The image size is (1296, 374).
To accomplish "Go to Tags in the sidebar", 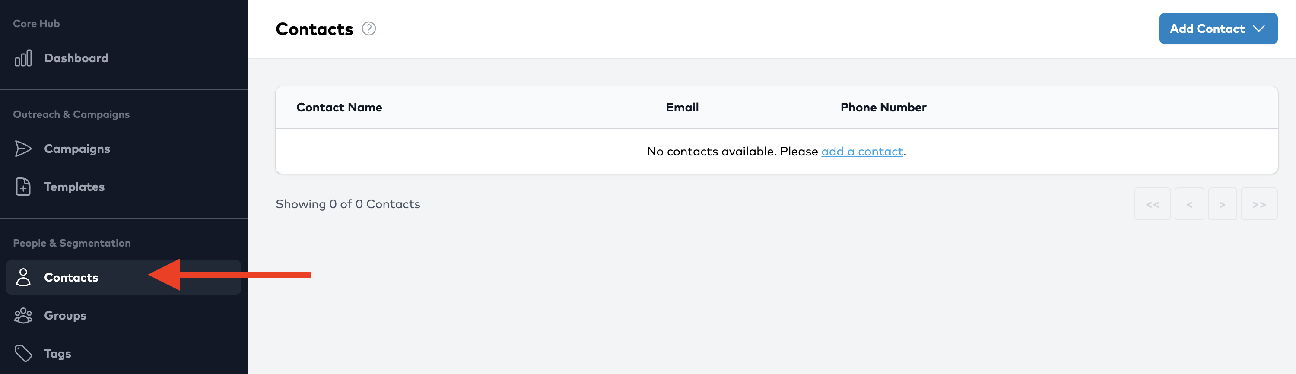I will coord(57,353).
